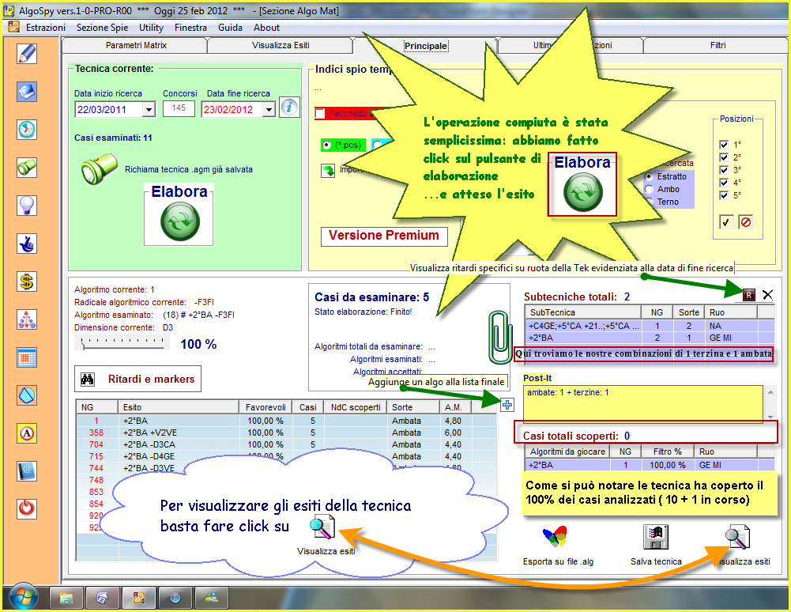791x612 pixels.
Task: Select the blue polygon in circle icon
Action: pos(27,395)
